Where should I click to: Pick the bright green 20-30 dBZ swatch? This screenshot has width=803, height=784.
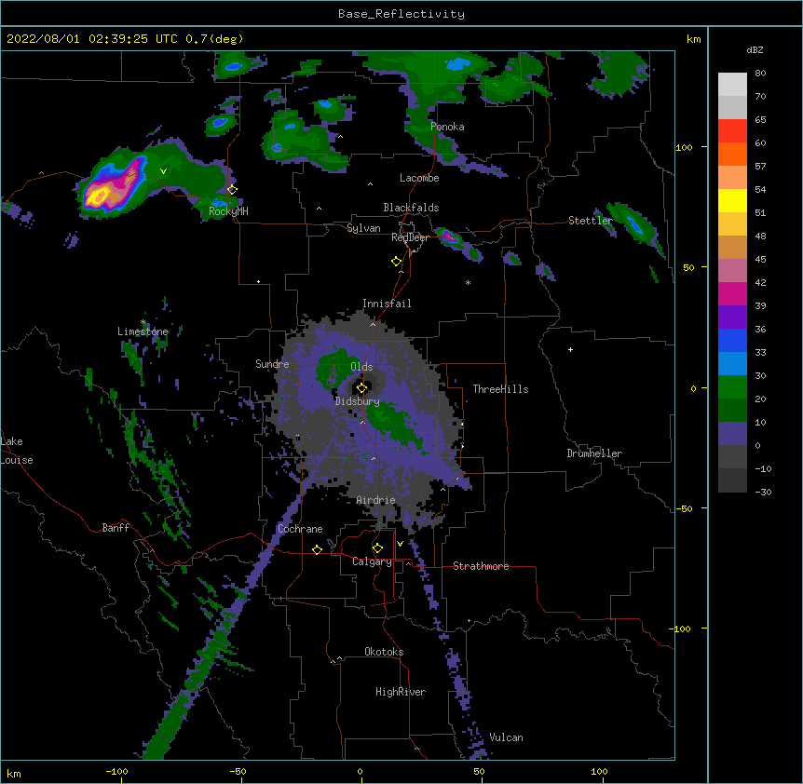(x=732, y=387)
